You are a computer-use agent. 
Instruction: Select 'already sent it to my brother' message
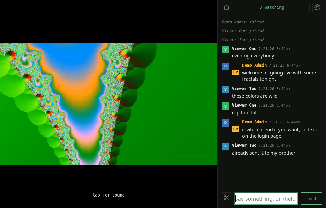tap(264, 153)
